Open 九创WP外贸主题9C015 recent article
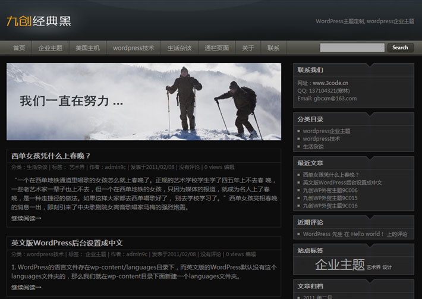The image size is (422, 299). click(x=330, y=198)
